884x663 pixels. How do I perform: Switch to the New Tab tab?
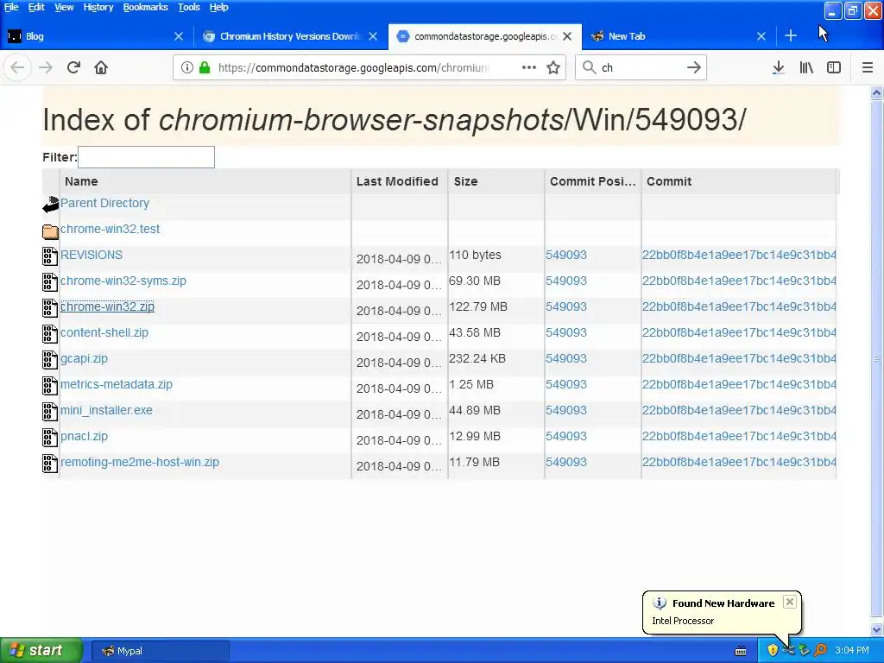tap(671, 36)
